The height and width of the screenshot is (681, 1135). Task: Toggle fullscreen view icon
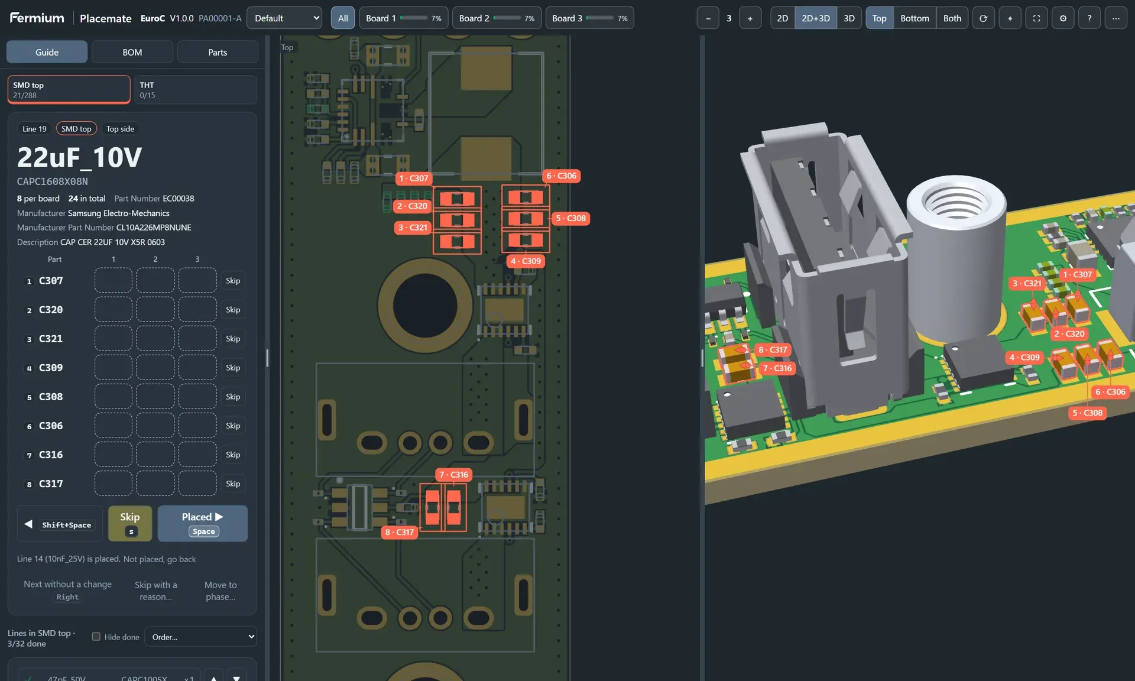tap(1036, 18)
